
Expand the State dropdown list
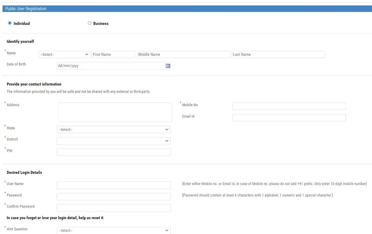click(x=113, y=130)
